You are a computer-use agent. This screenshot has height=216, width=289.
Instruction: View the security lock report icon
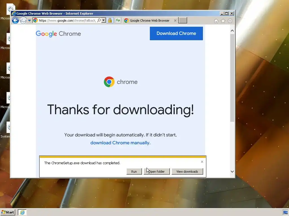[110, 20]
